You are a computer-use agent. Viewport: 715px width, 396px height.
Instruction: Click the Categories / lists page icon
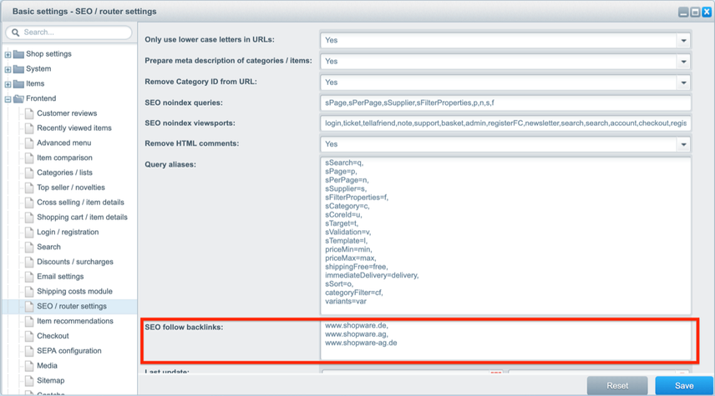29,173
